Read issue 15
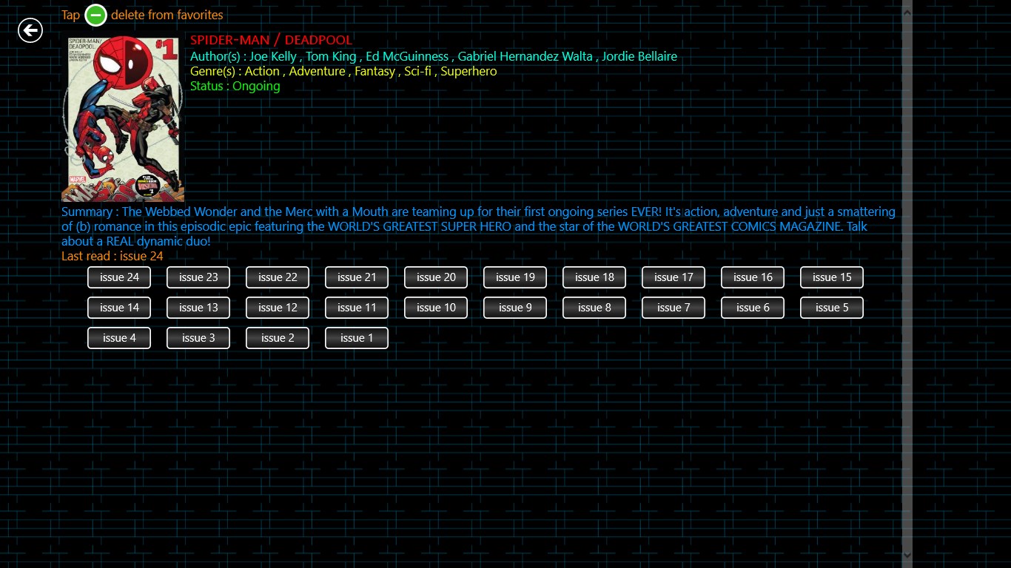 click(x=832, y=277)
